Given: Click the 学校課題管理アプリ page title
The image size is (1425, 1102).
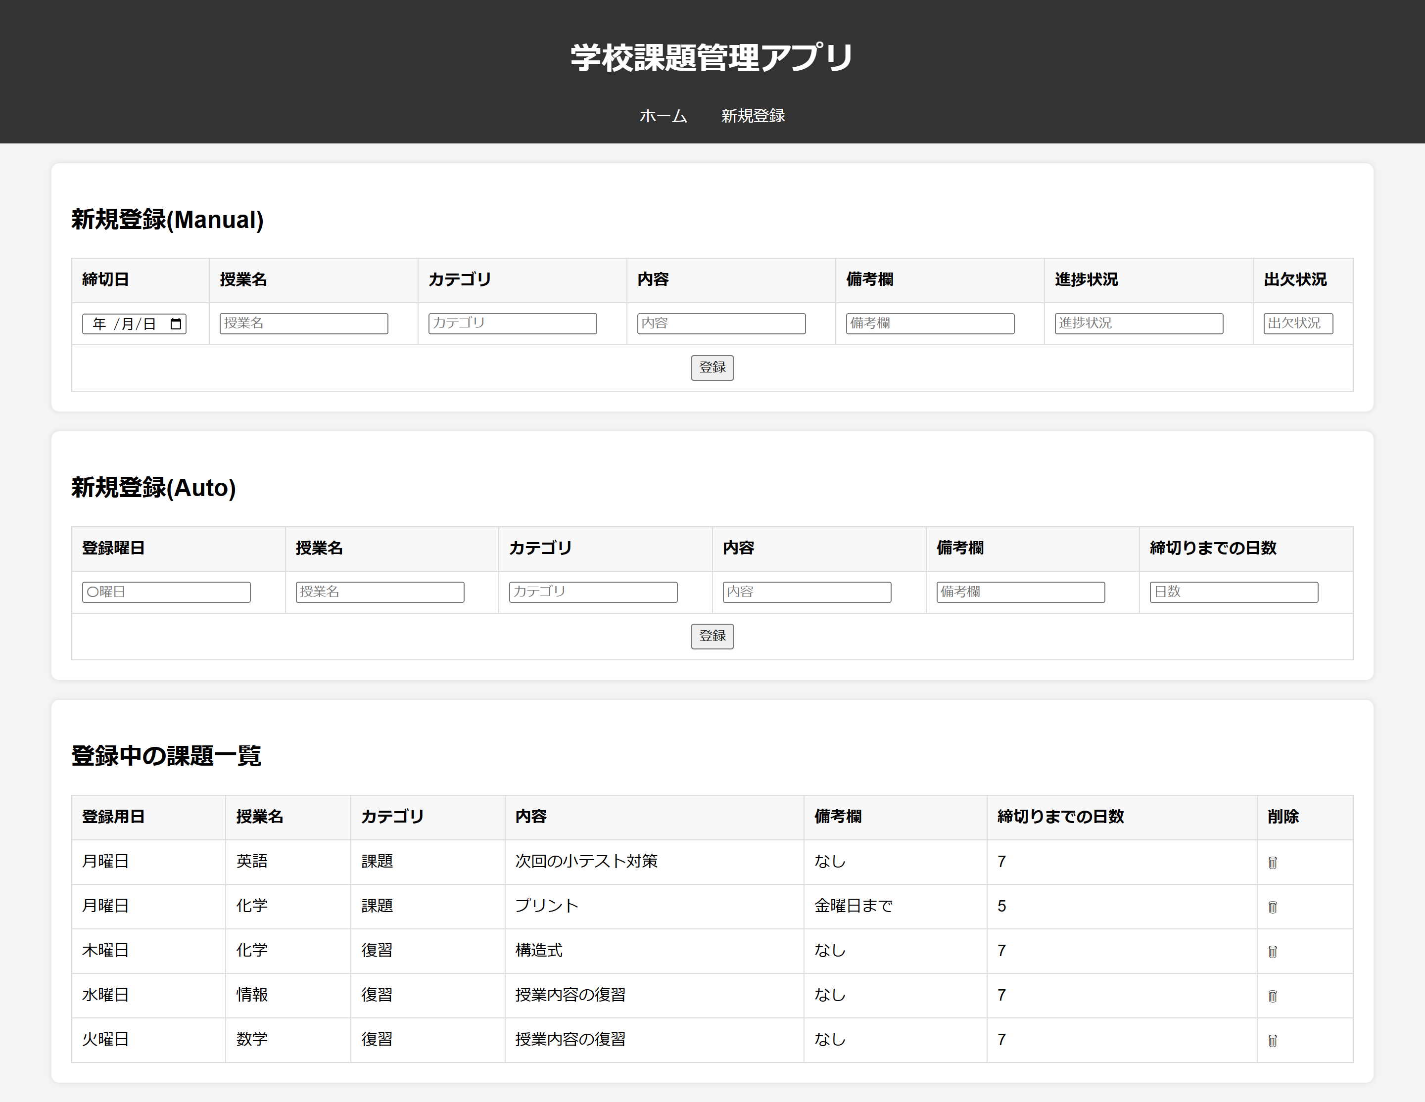Looking at the screenshot, I should coord(712,57).
